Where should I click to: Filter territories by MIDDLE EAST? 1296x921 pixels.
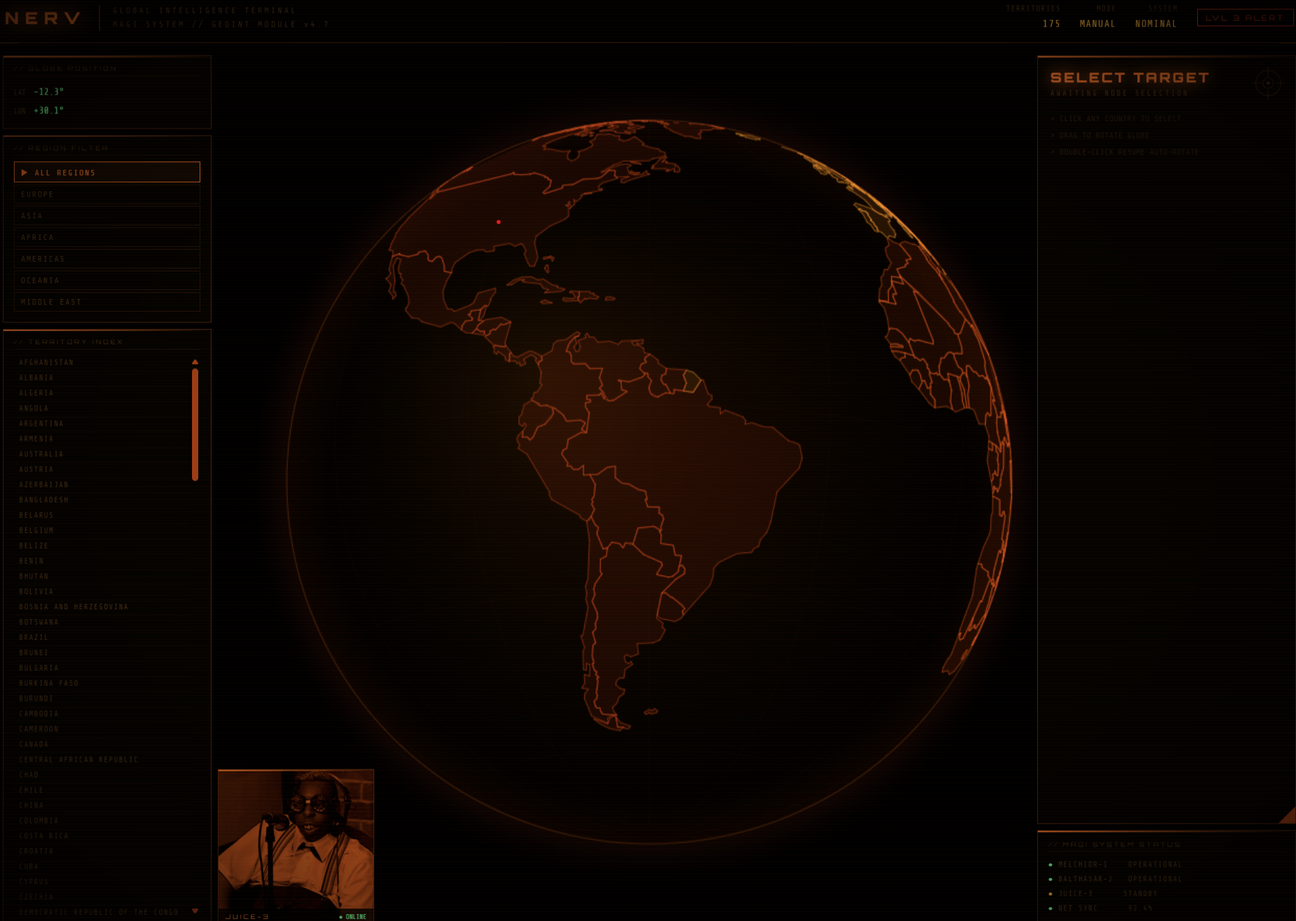pos(107,302)
